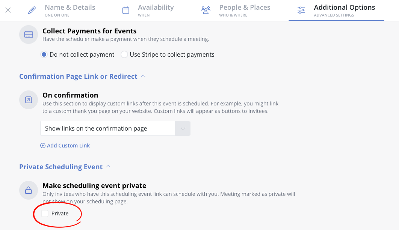This screenshot has width=399, height=230.
Task: Click the plus icon beside Add Custom Link
Action: tap(43, 145)
